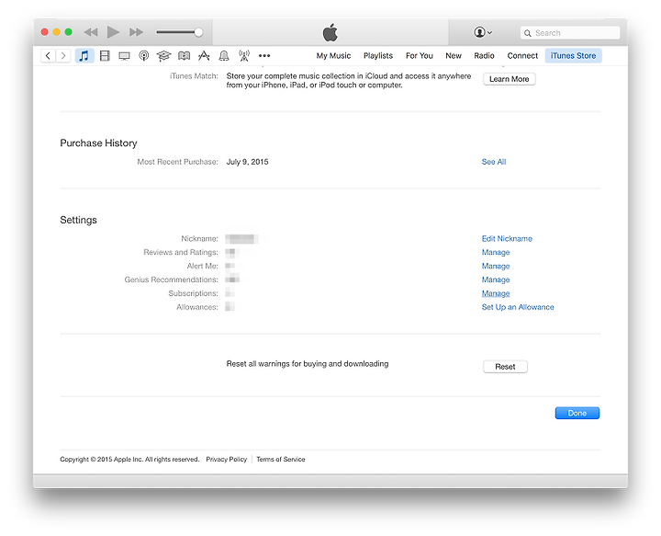Open the Tones bell icon
The image size is (661, 536).
tap(224, 56)
